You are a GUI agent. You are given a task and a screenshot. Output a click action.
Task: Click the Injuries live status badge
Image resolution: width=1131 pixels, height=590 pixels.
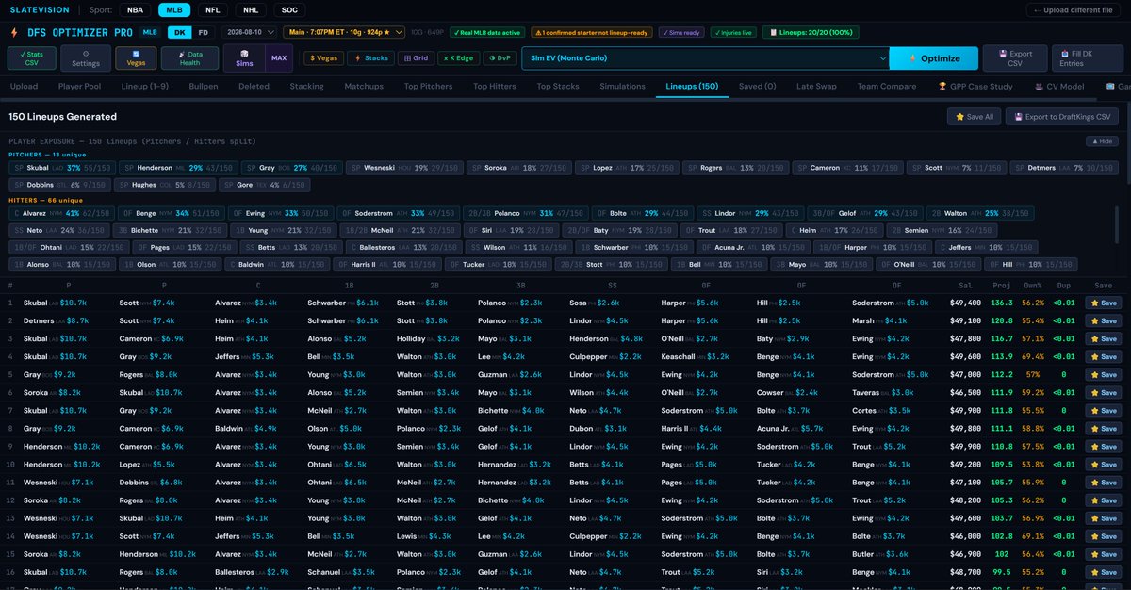733,32
